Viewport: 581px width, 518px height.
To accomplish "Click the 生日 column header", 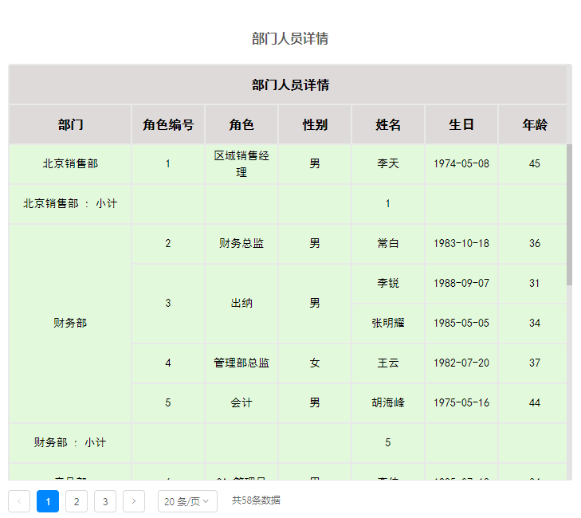I will [461, 125].
